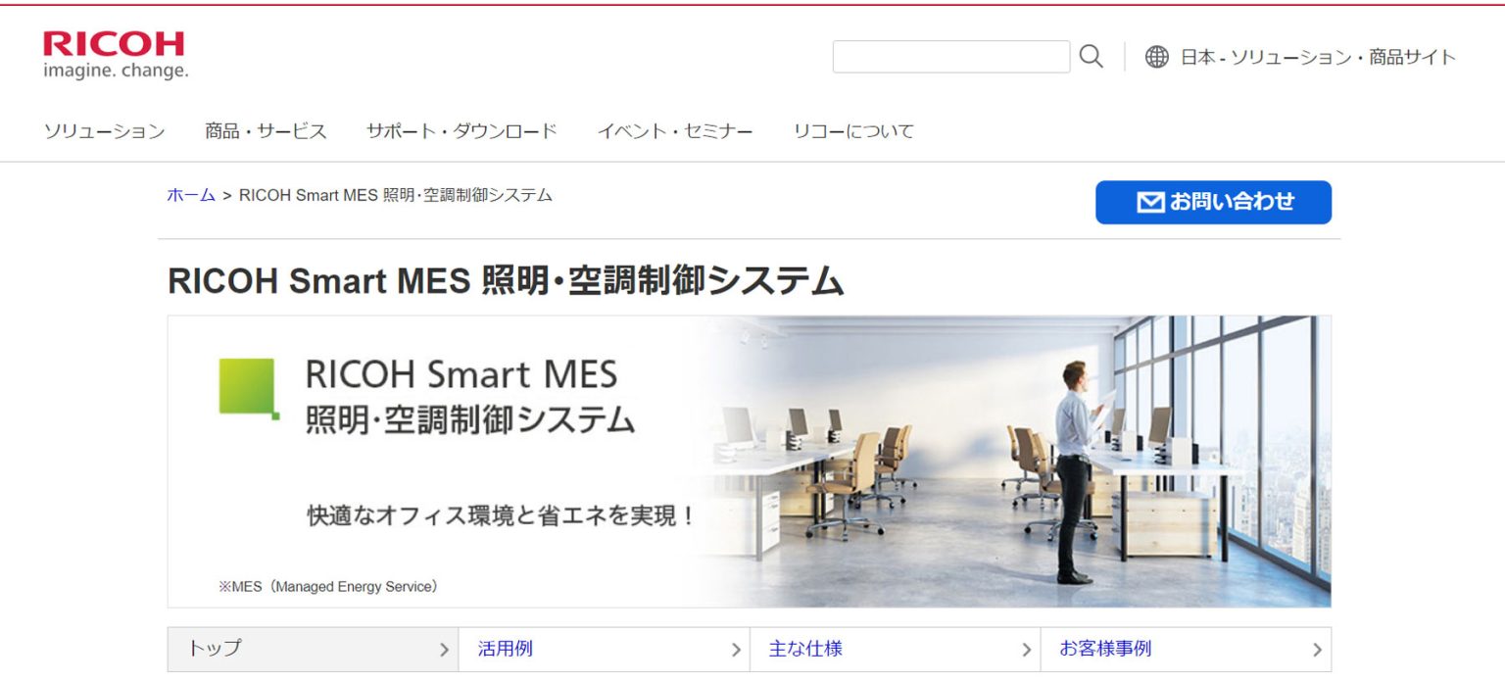Expand the 商品・サービス navigation menu

265,130
